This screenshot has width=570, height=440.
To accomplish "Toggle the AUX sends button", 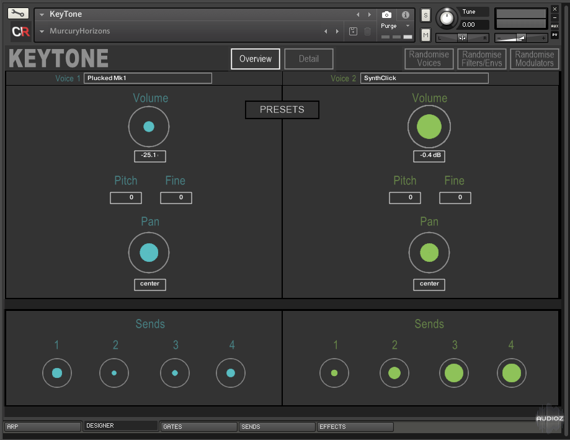I will (x=554, y=26).
